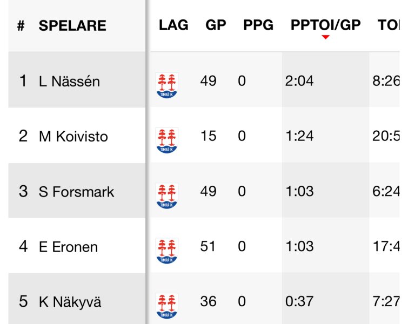Click Timrå IK logo in M Koivisto row

[167, 140]
